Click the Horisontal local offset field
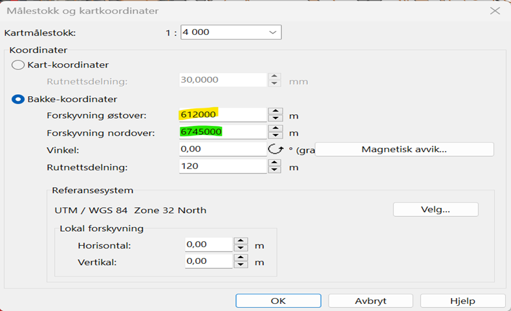This screenshot has height=311, width=511. point(208,245)
